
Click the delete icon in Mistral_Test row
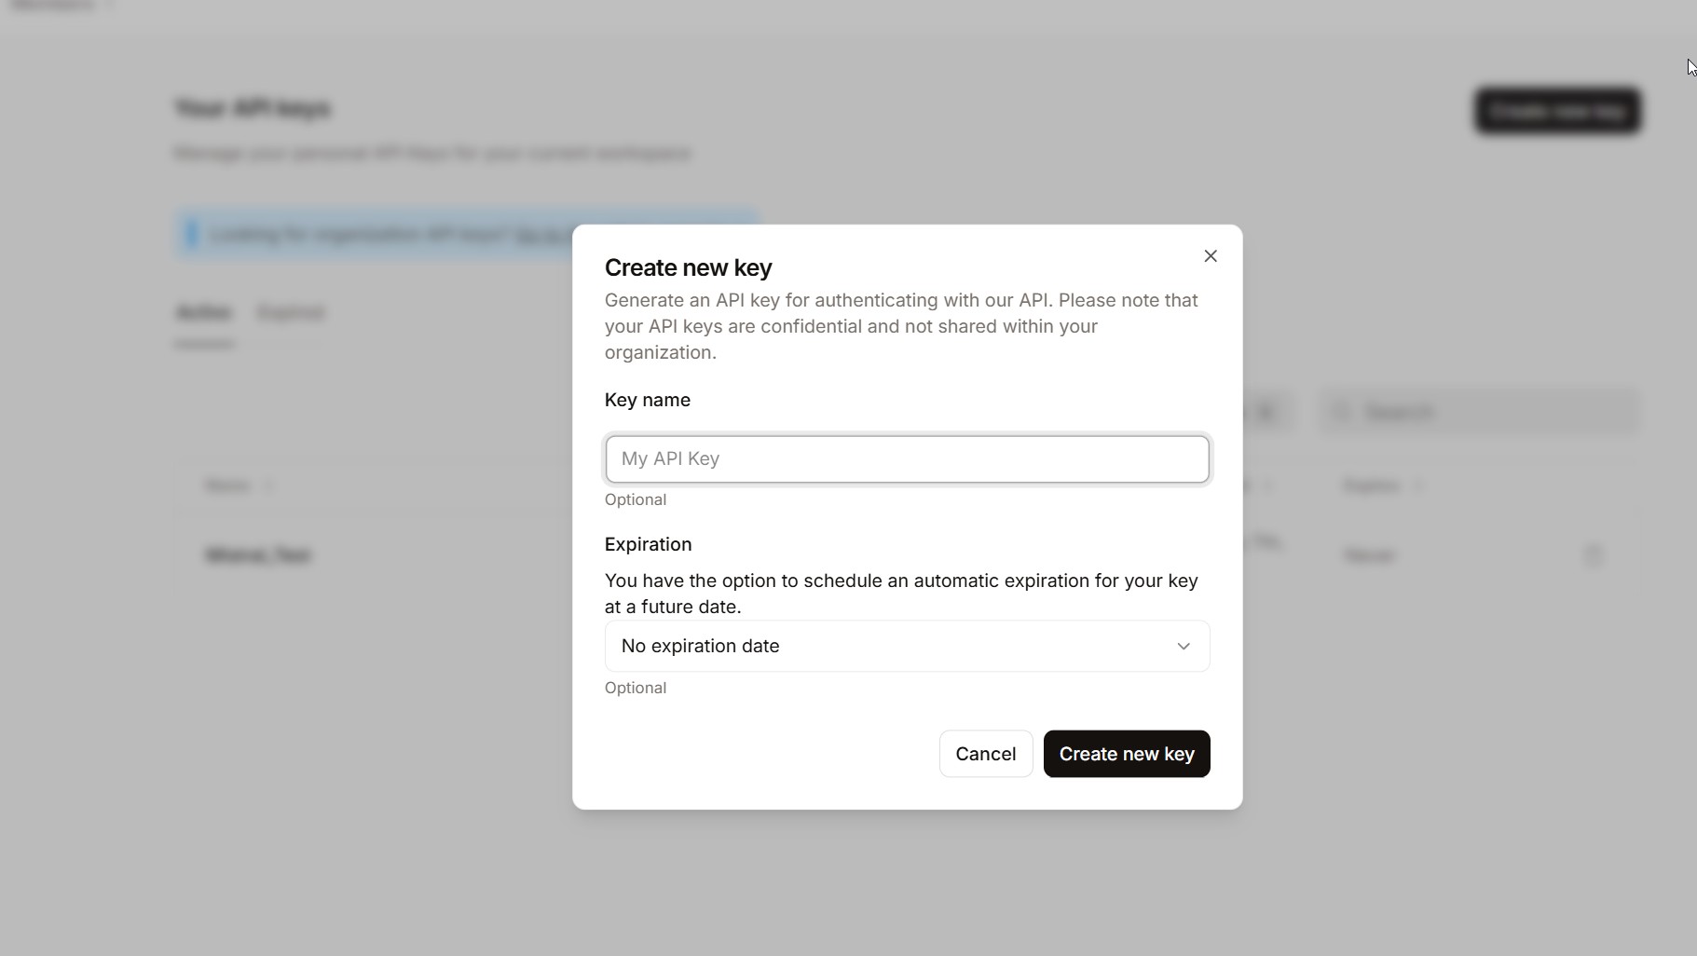(1593, 556)
